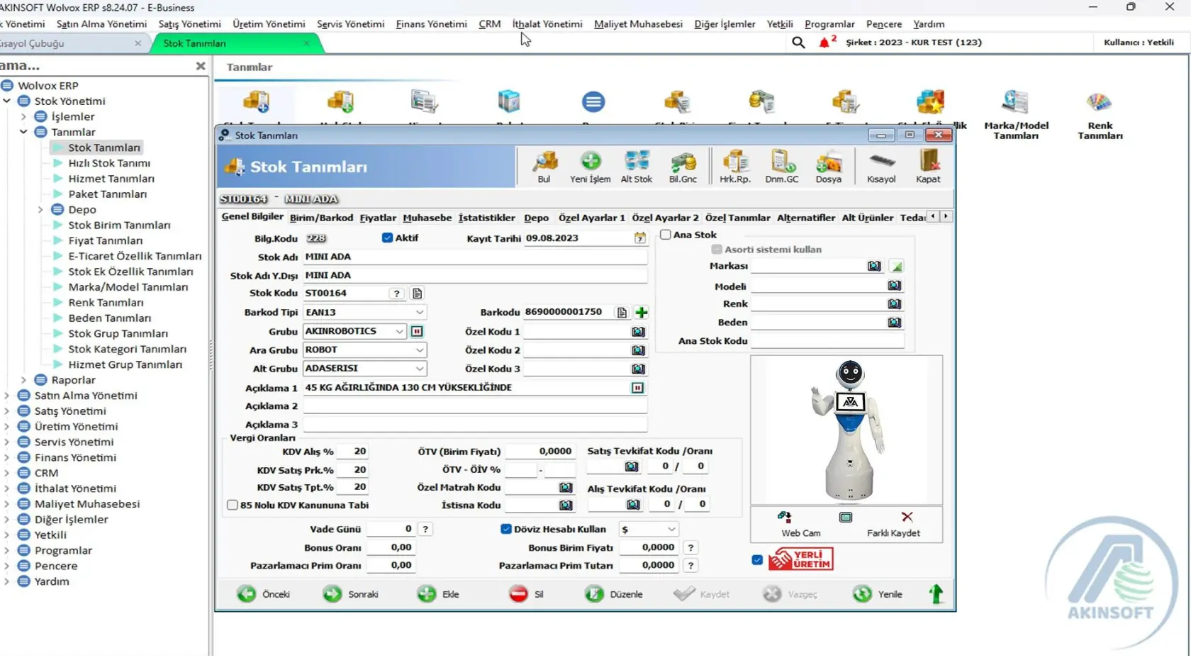Open the Özel Matrah Kodu lookup icon
Image resolution: width=1191 pixels, height=670 pixels.
pos(566,488)
